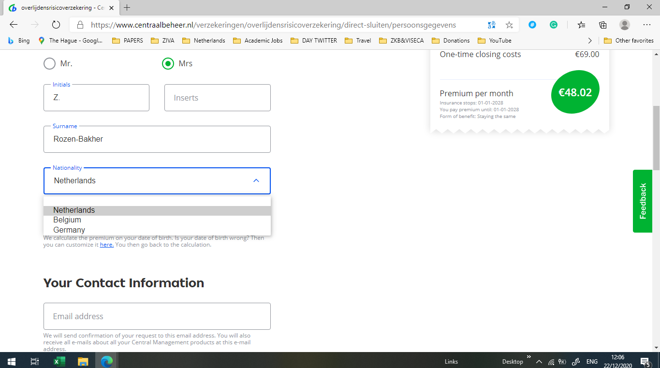Open File Explorer from the taskbar

tap(83, 361)
